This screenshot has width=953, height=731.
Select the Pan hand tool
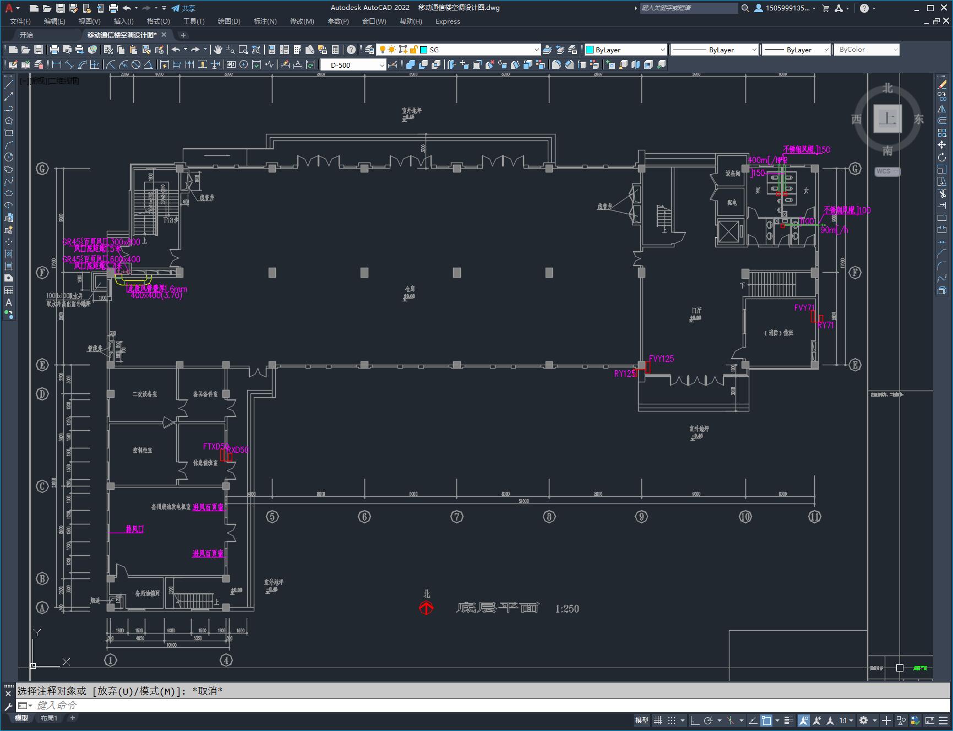[x=218, y=50]
